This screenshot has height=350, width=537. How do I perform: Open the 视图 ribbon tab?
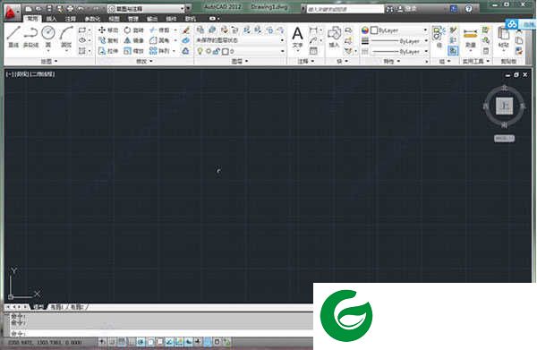(114, 19)
